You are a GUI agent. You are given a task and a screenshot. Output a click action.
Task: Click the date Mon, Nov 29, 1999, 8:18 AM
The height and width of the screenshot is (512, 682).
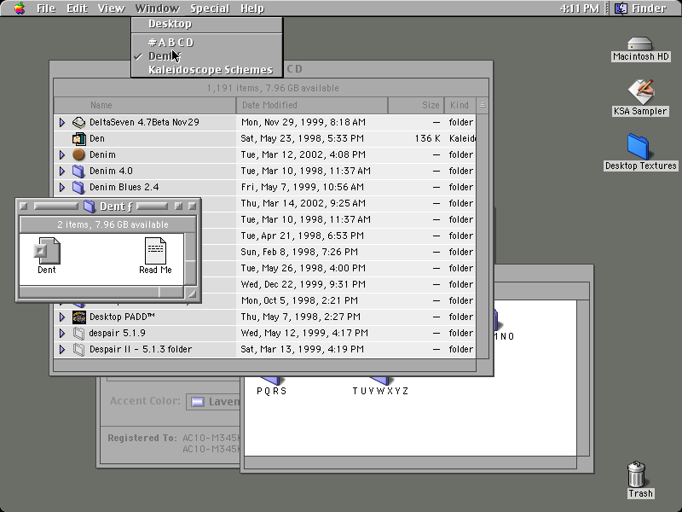pos(303,122)
